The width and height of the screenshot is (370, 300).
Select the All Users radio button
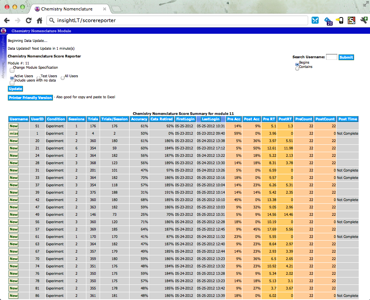tap(63, 78)
